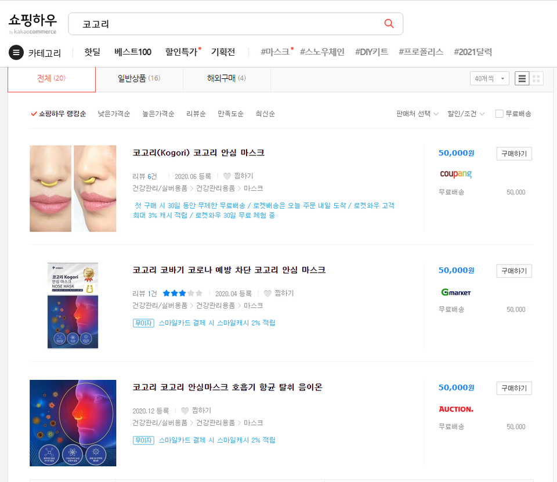Screen dimensions: 557x482
Task: Rate via the Gmarket product star rating
Action: click(182, 293)
